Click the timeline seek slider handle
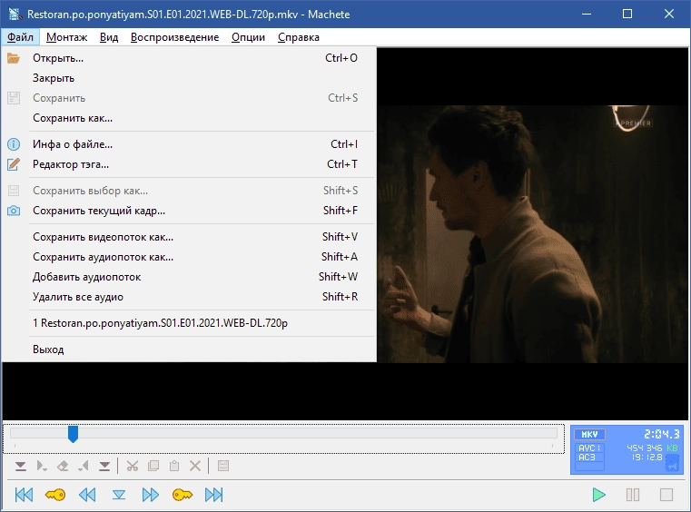This screenshot has height=512, width=691. [x=74, y=434]
